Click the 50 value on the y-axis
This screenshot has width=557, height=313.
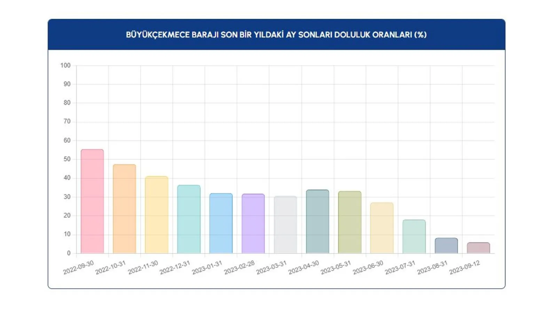click(67, 160)
